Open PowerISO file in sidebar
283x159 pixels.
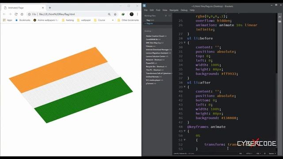[151, 63]
